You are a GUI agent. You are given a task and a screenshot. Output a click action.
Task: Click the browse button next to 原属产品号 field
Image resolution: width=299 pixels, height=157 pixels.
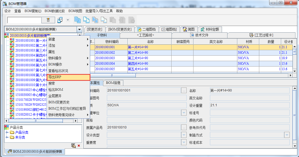pyautogui.click(x=184, y=127)
